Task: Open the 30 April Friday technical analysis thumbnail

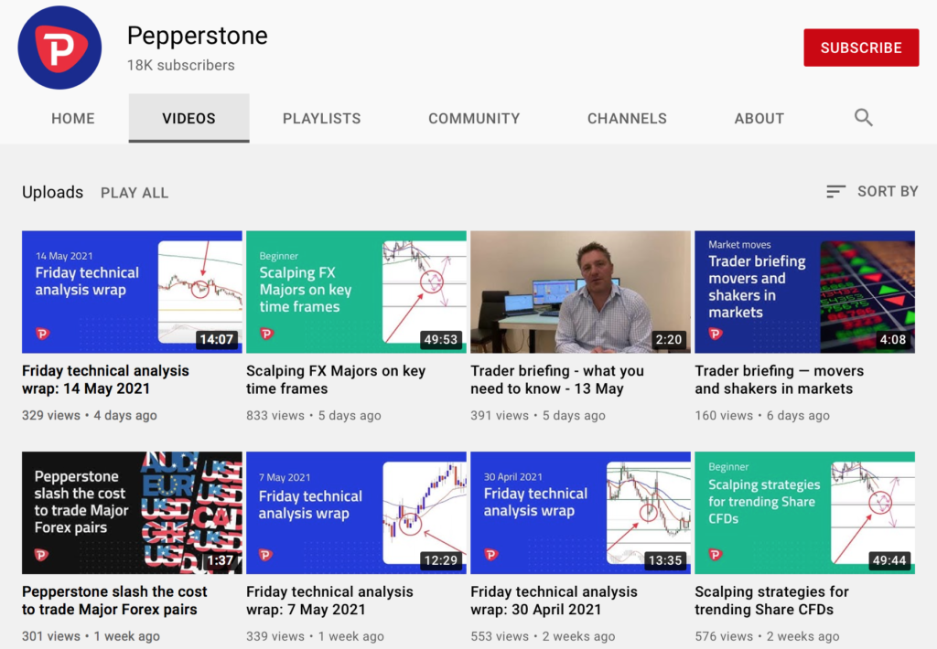Action: click(580, 513)
